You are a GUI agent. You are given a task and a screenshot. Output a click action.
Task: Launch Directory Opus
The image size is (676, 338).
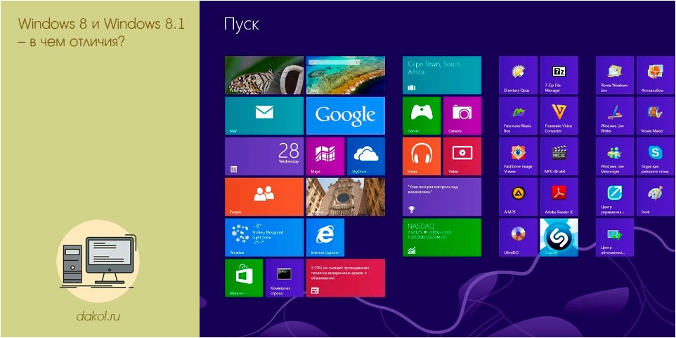click(518, 75)
